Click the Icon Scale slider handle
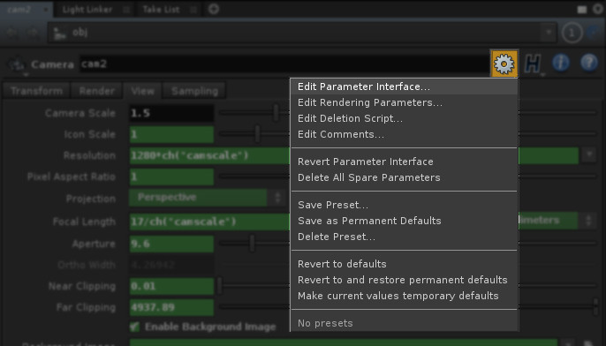Screen dimensions: 606x346 (x=257, y=134)
